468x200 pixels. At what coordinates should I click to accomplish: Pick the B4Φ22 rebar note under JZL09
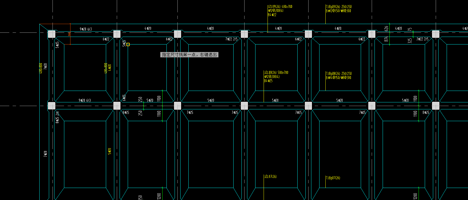pyautogui.click(x=272, y=15)
